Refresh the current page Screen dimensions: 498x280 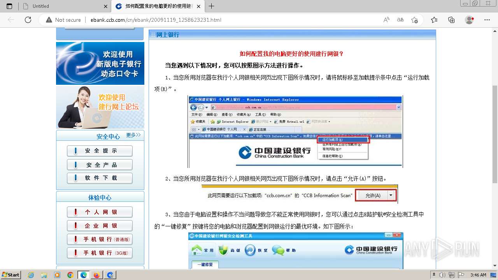pos(28,20)
